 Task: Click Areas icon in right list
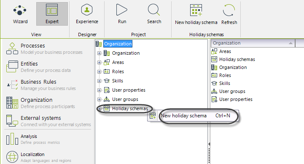(214, 51)
